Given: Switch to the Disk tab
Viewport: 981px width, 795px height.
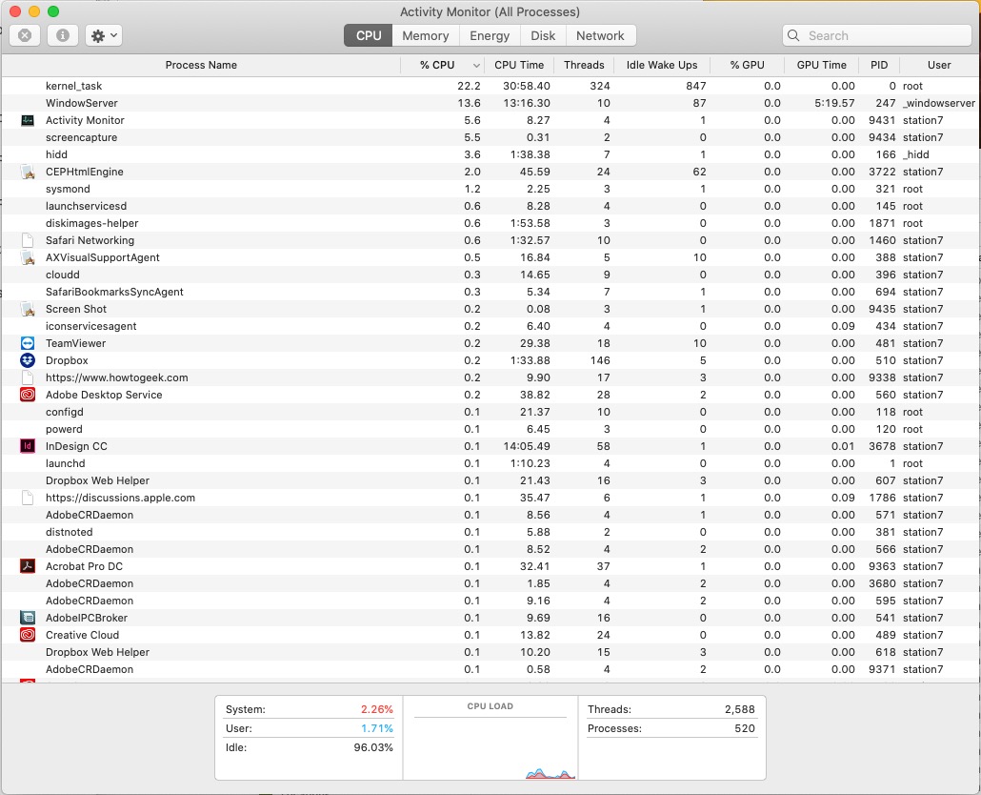Looking at the screenshot, I should coord(543,35).
